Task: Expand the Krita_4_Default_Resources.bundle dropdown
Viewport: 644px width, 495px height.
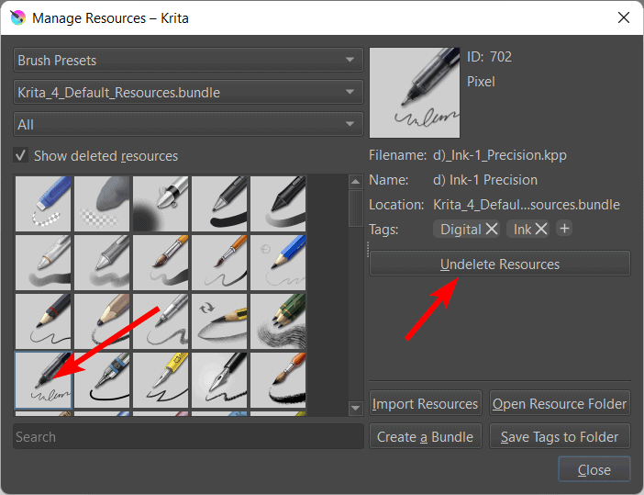Action: 188,93
